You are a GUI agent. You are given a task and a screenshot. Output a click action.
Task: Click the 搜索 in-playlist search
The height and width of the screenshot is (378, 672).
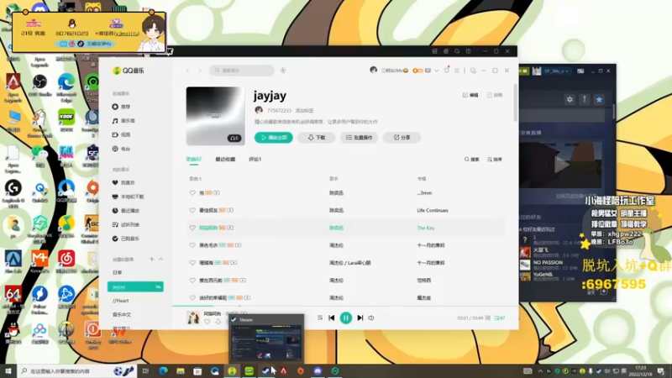[471, 160]
